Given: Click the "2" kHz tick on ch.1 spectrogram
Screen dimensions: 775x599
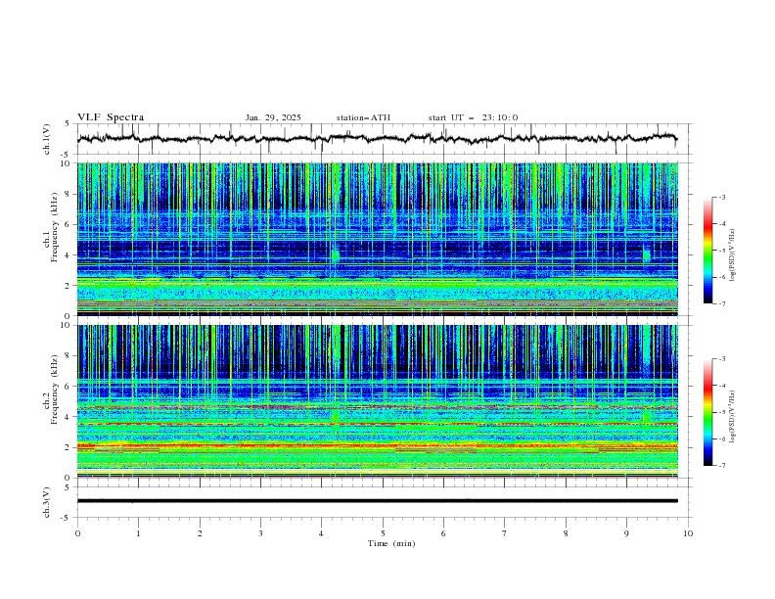Looking at the screenshot, I should click(68, 286).
